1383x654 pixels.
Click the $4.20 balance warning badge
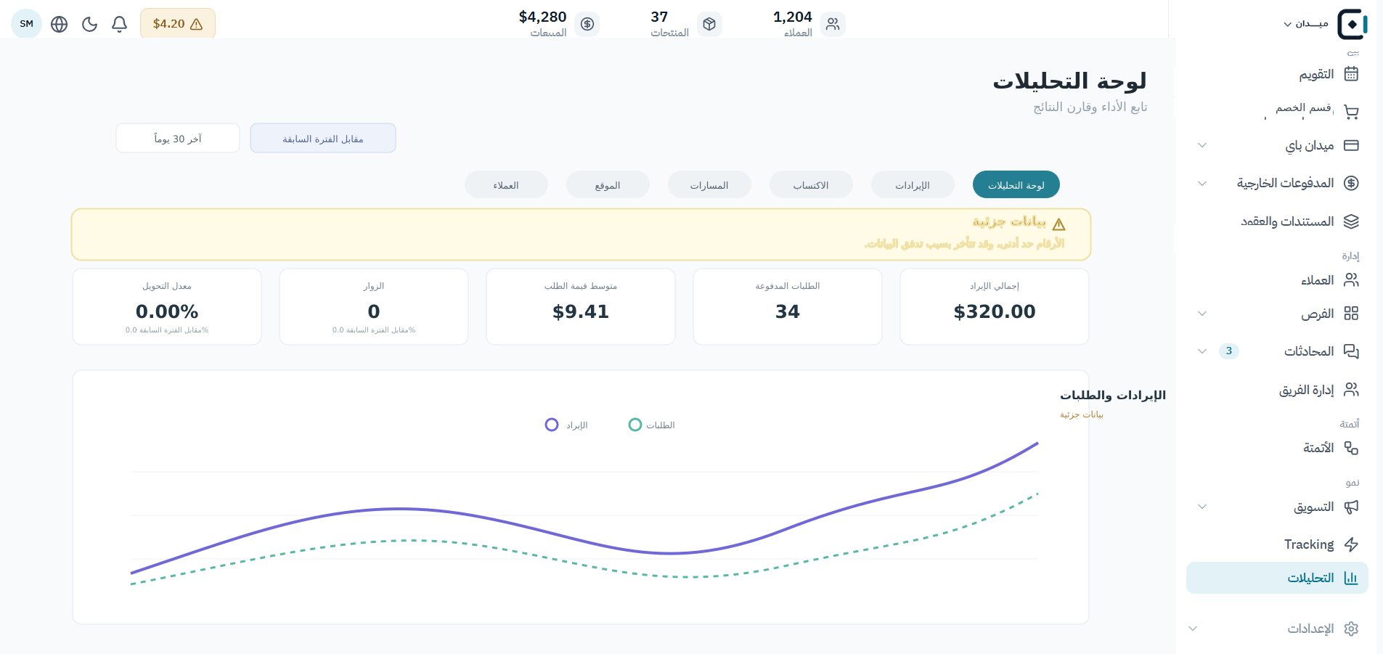click(x=178, y=24)
